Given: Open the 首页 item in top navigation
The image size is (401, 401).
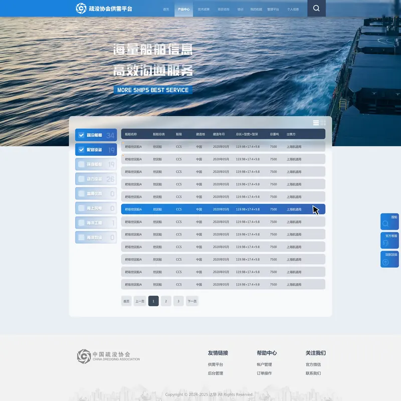Looking at the screenshot, I should click(x=166, y=9).
